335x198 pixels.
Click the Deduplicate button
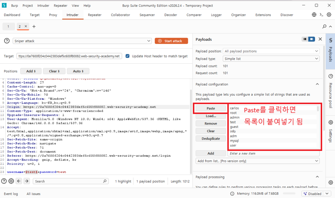tap(211, 139)
